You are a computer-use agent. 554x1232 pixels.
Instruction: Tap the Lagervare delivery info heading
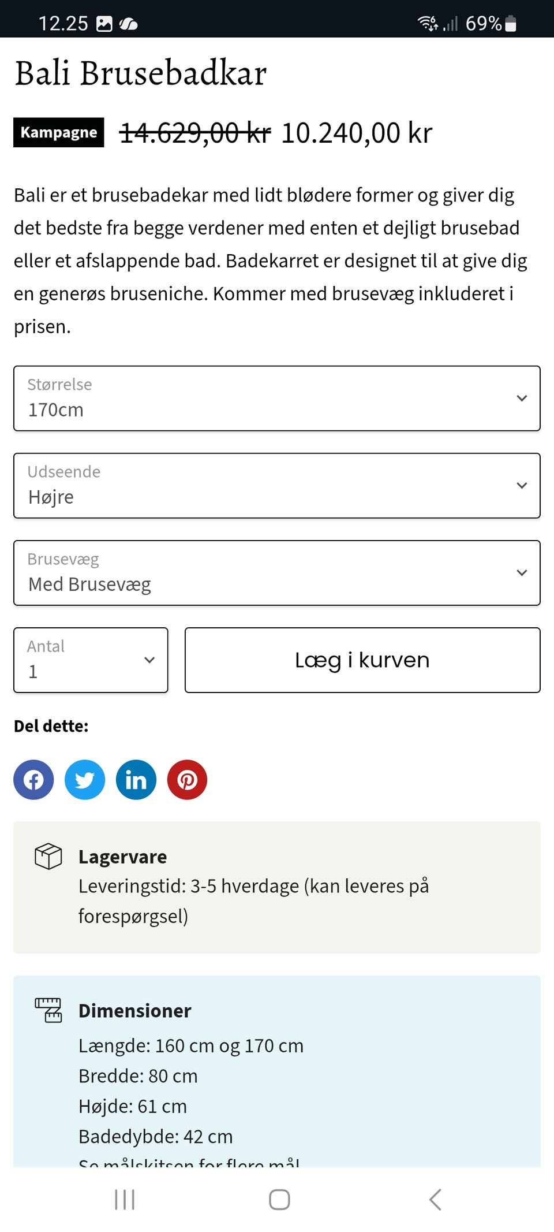coord(123,857)
